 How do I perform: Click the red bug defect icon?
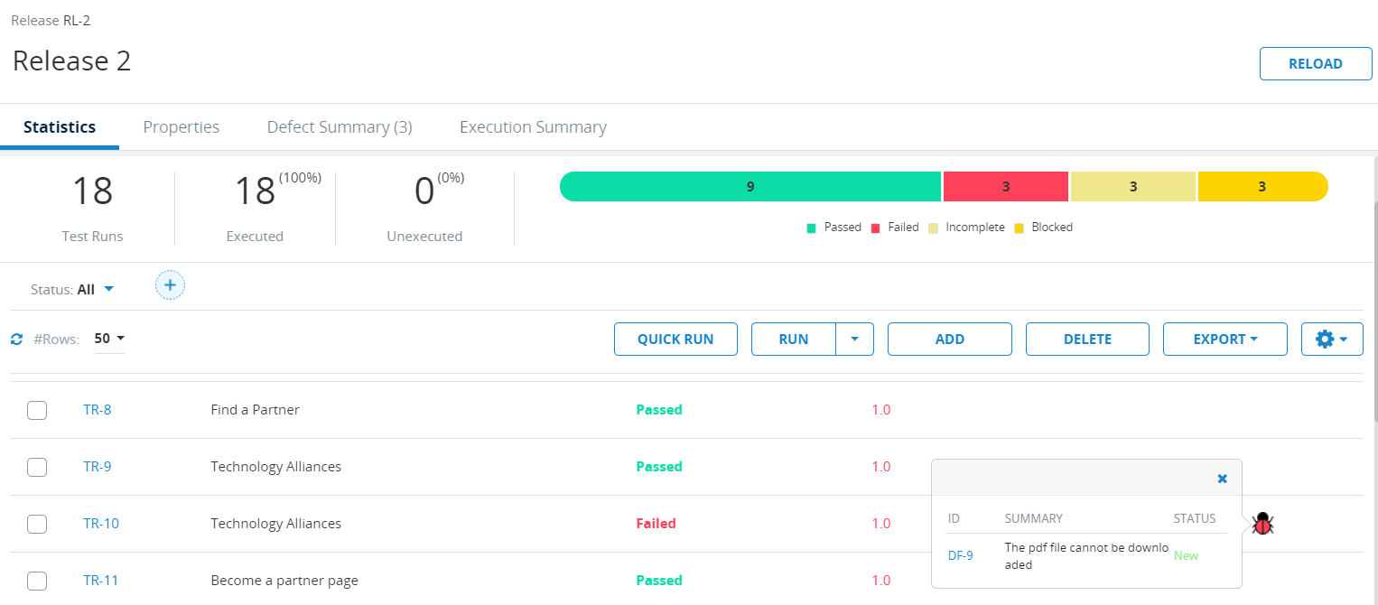[1262, 523]
